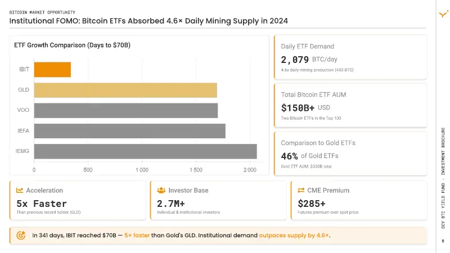Select the gold GLD bar

coord(125,90)
